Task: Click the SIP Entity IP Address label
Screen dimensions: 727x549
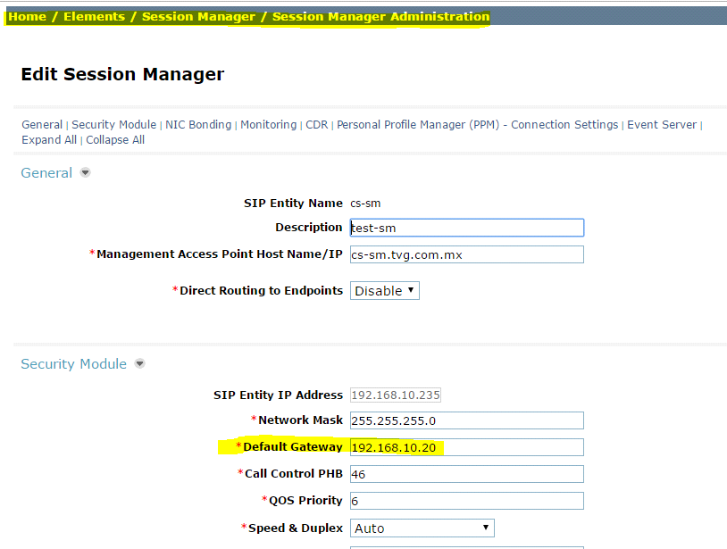Action: 278,395
